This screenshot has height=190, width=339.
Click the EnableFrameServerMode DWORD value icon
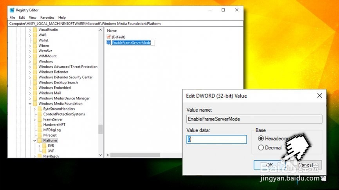[x=109, y=43]
